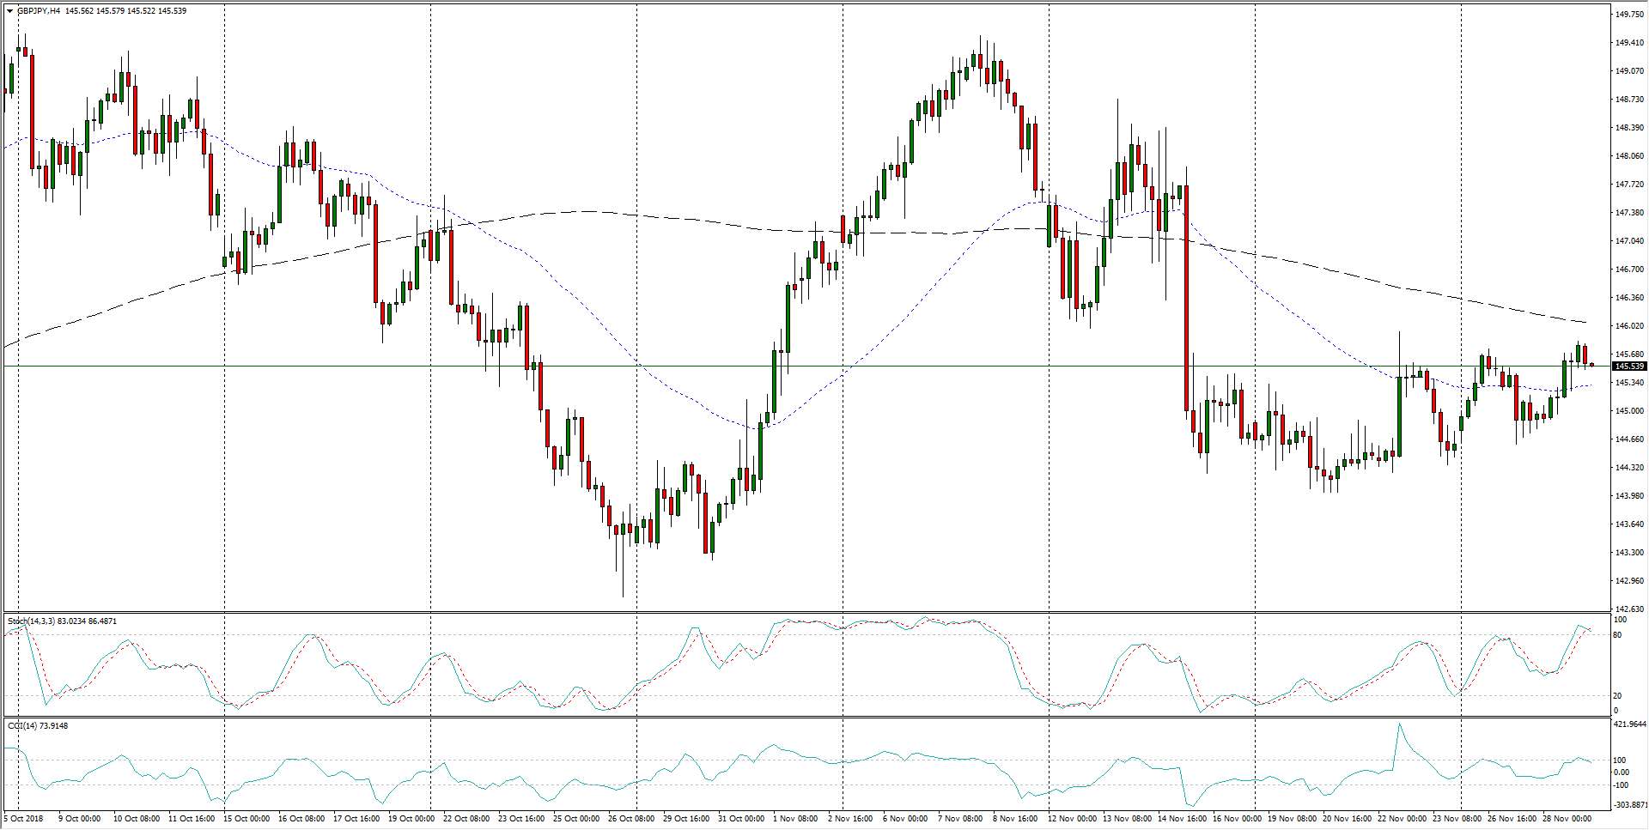Click the 149.410 price axis label

tap(1629, 42)
